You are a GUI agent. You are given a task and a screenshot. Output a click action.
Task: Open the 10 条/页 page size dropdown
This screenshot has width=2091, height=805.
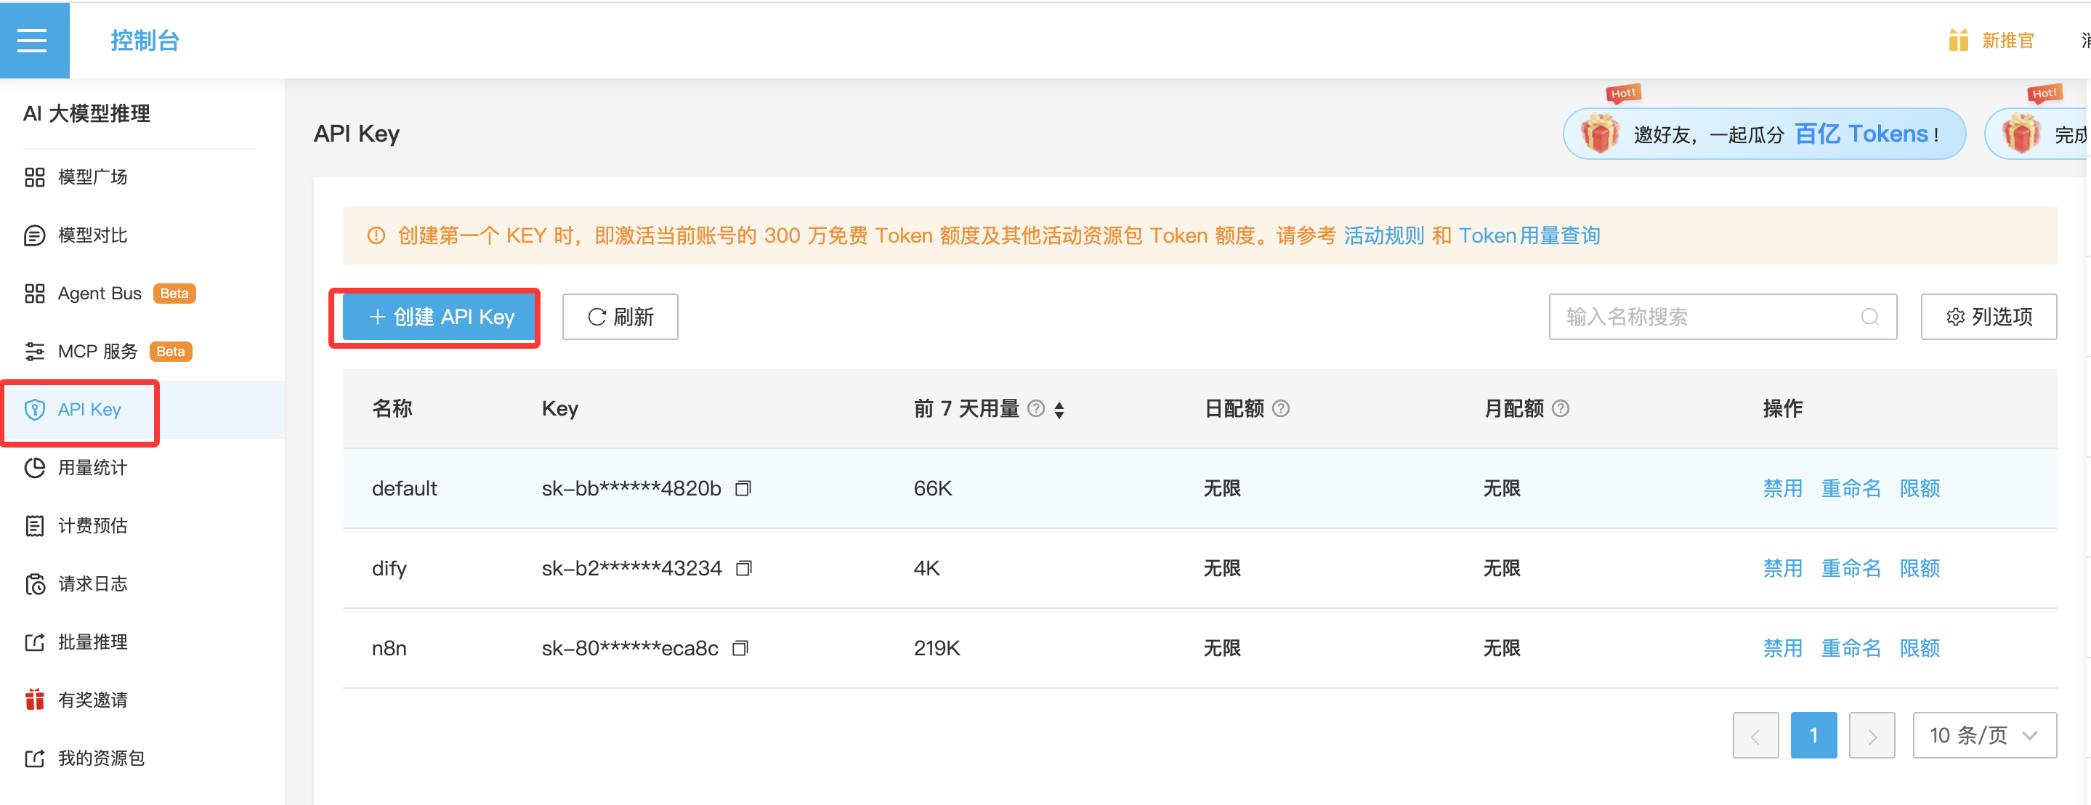click(x=1984, y=735)
